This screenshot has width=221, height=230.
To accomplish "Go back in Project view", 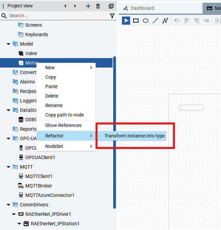I will [66, 6].
